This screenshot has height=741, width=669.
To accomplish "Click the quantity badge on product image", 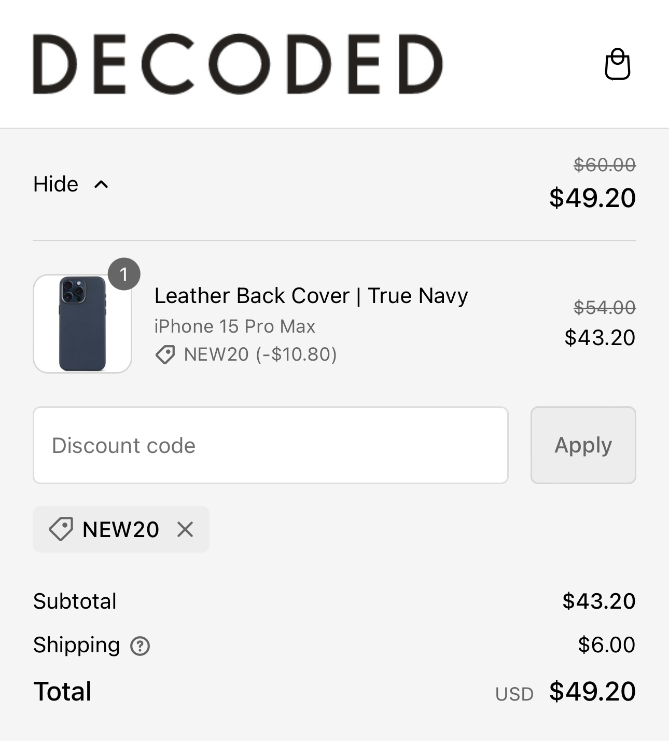I will tap(124, 273).
